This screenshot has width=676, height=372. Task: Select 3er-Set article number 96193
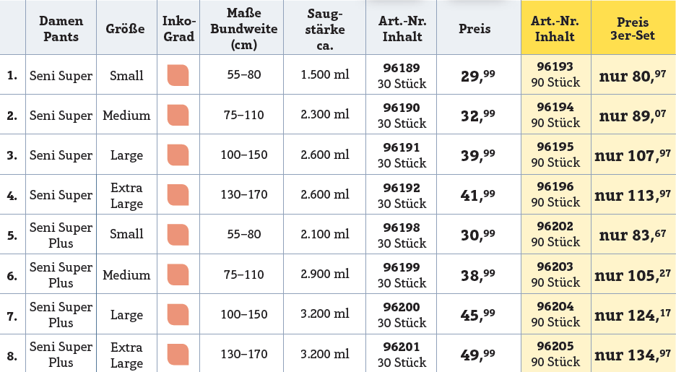(555, 66)
